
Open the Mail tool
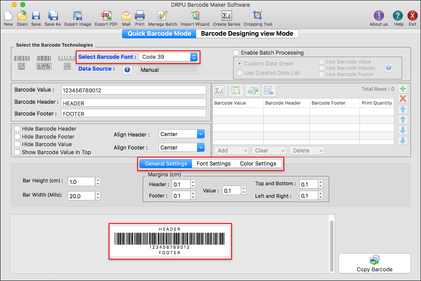(126, 16)
